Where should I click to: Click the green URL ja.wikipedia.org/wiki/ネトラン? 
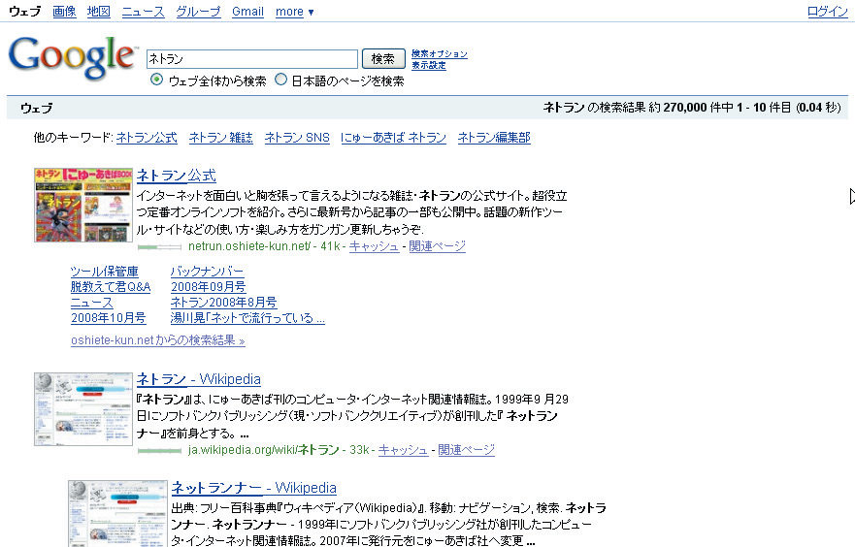pos(263,450)
